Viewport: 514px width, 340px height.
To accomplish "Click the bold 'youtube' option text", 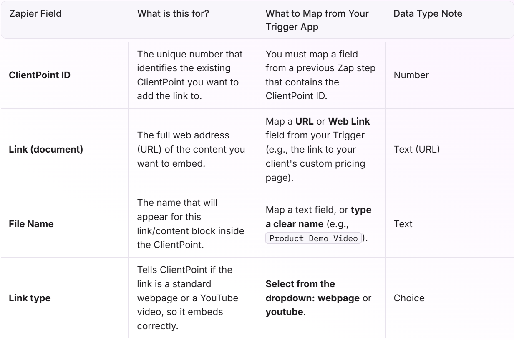I will 285,311.
